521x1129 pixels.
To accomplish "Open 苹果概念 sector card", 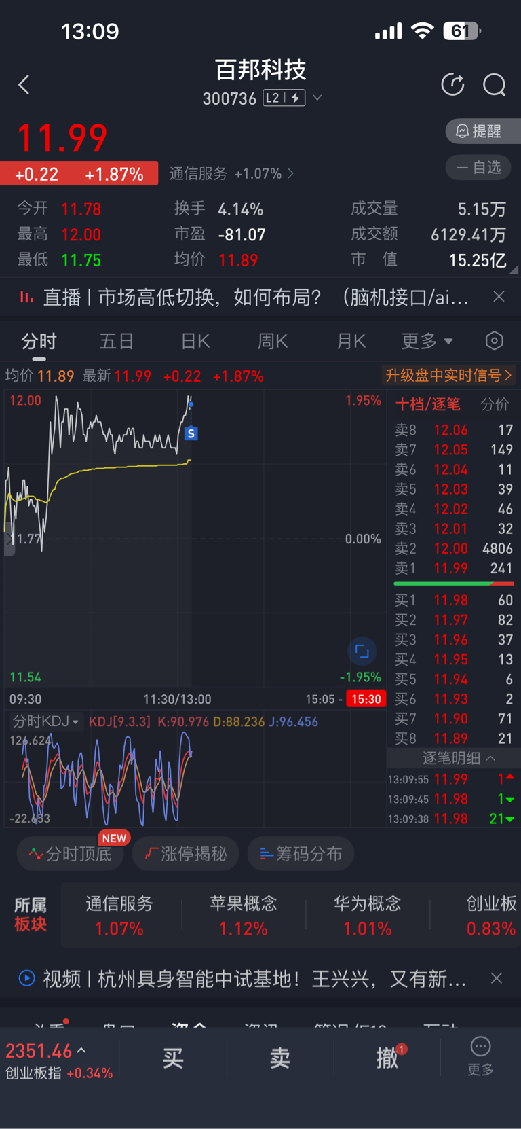I will (244, 915).
